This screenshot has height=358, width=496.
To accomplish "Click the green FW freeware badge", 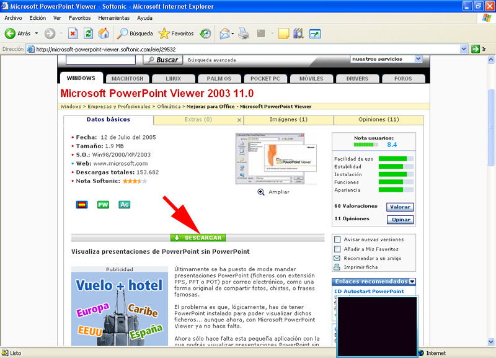I will click(x=103, y=205).
